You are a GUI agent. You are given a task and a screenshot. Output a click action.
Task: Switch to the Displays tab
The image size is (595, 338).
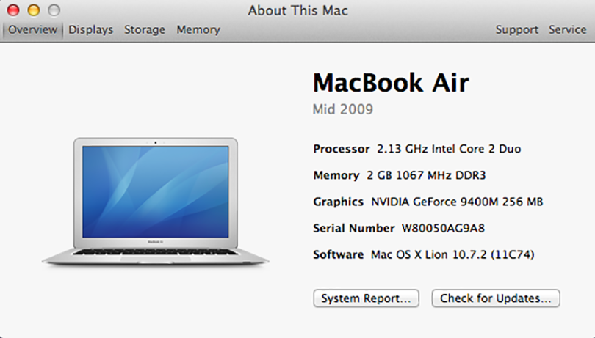(x=91, y=30)
